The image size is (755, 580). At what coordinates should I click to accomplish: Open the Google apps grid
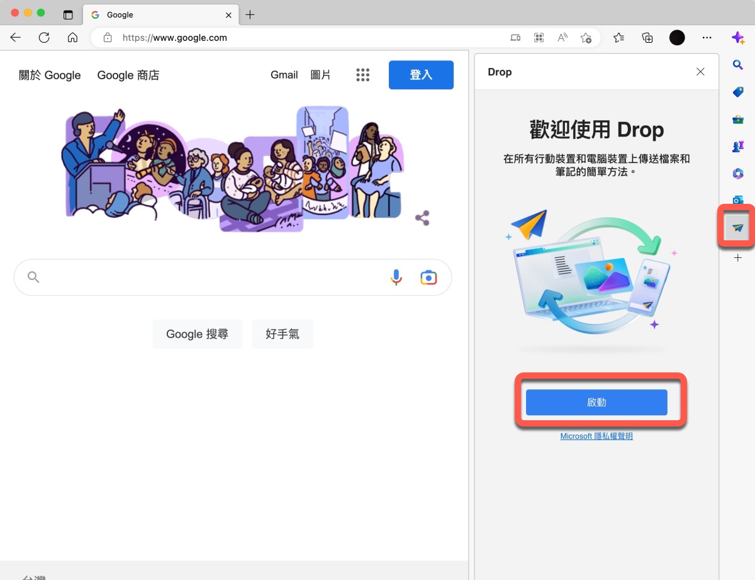[x=362, y=75]
